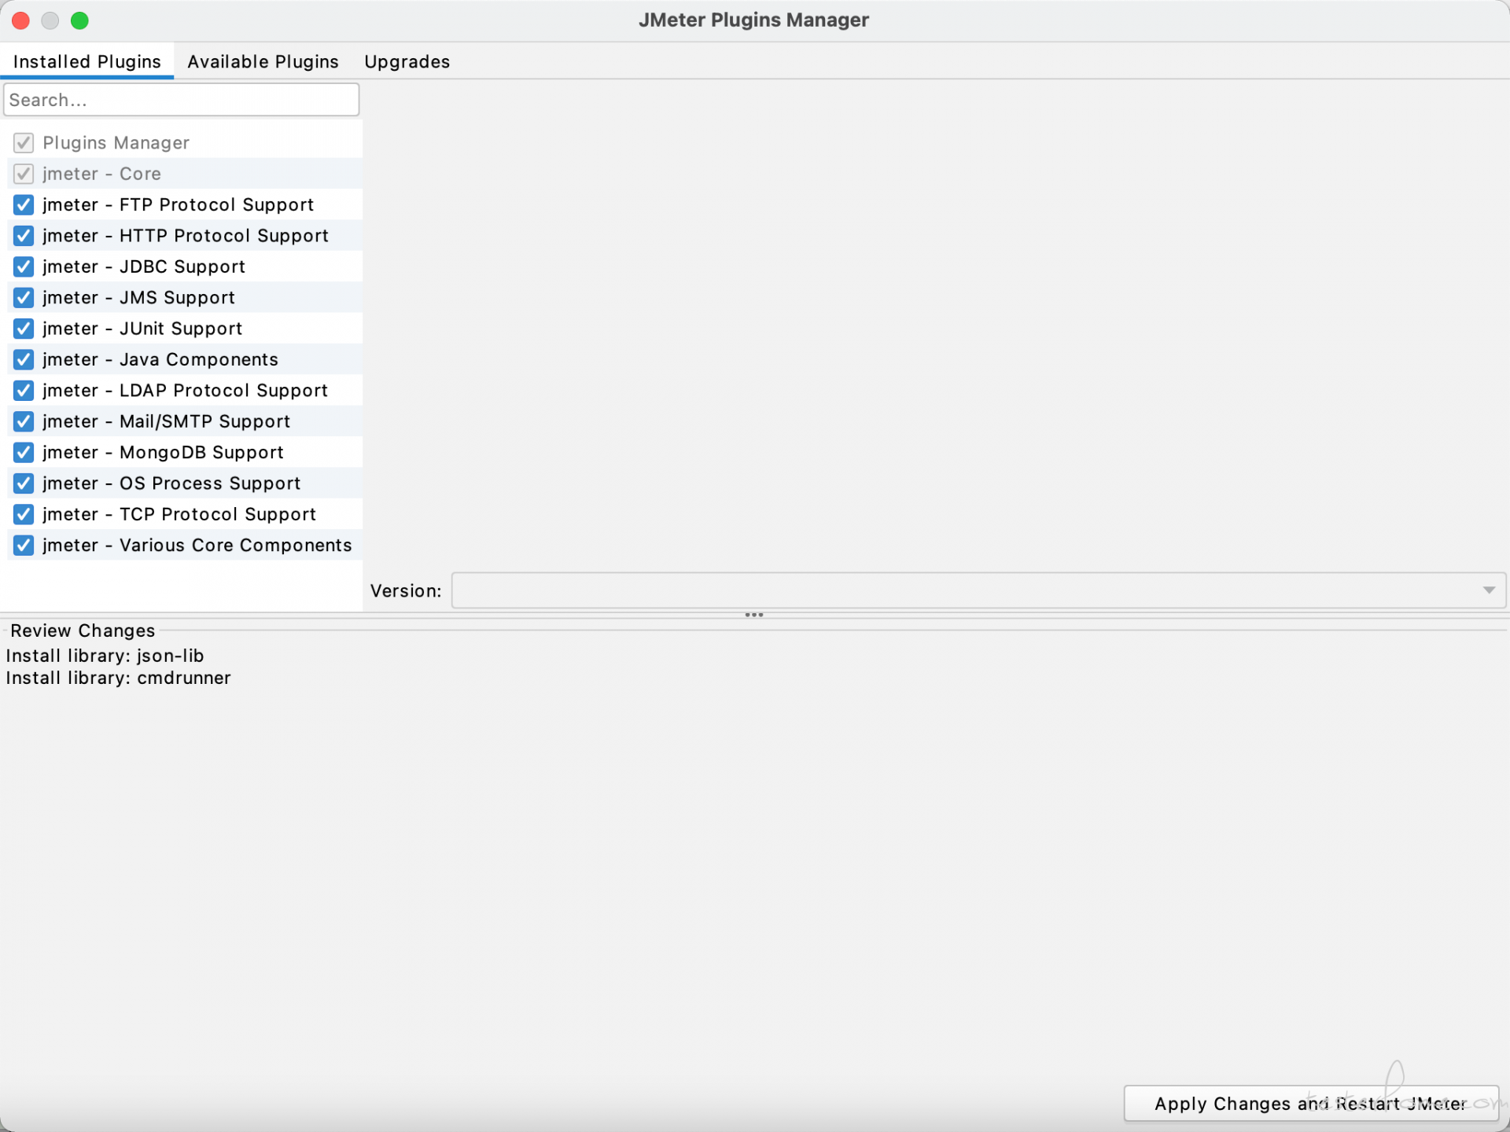This screenshot has width=1510, height=1132.
Task: Open the Upgrades tab
Action: click(x=407, y=61)
